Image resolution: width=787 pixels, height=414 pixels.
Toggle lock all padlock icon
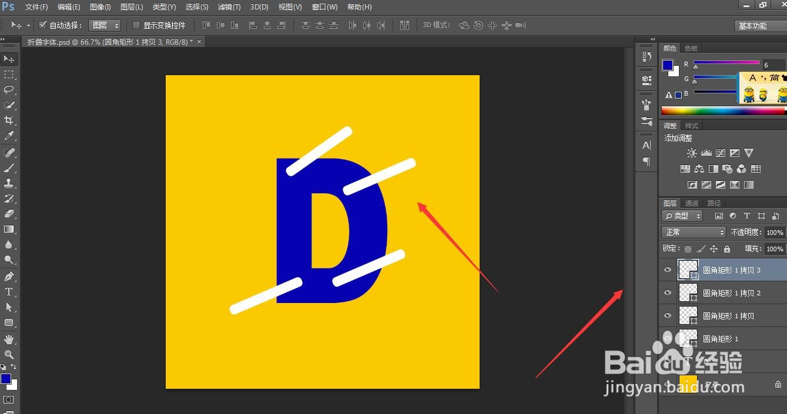(x=727, y=249)
